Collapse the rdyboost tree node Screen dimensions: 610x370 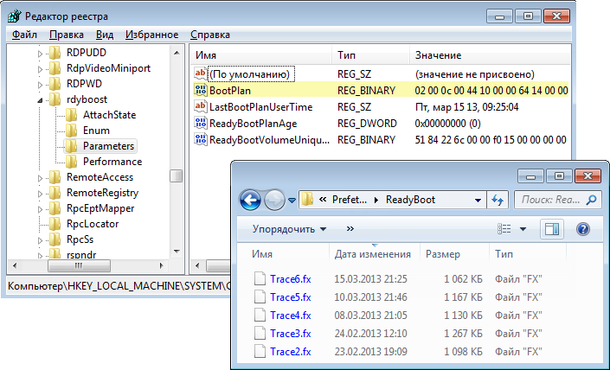tap(40, 100)
